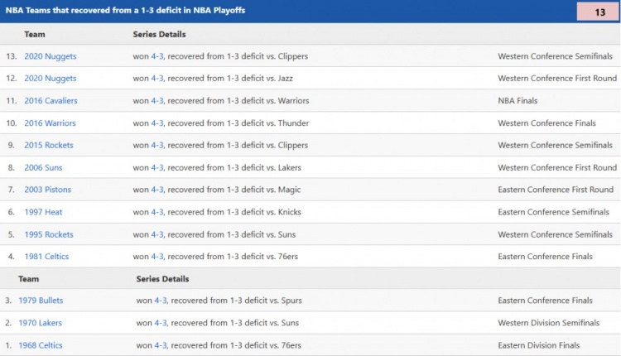Click 2020 Nuggets link in row number 13
Image resolution: width=621 pixels, height=356 pixels.
50,56
